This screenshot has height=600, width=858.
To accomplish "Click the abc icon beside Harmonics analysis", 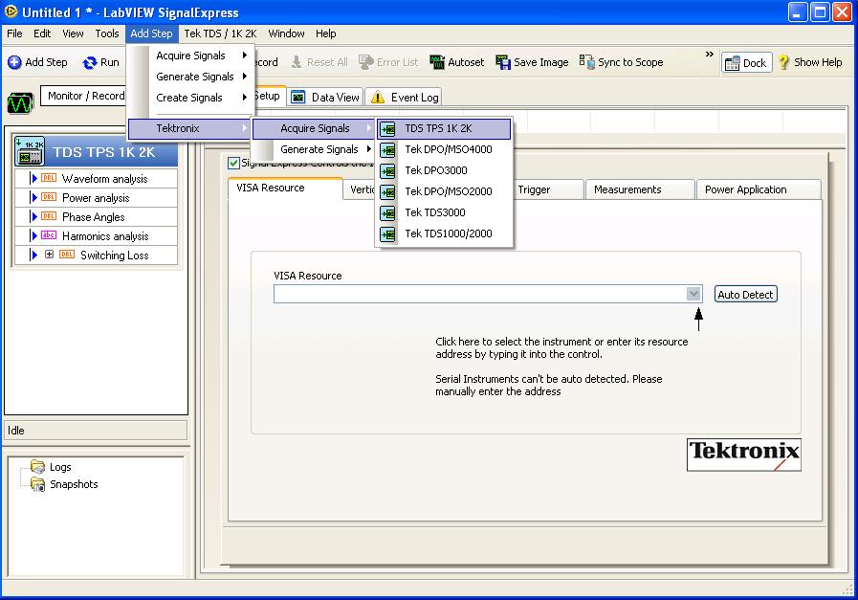I will click(x=49, y=235).
